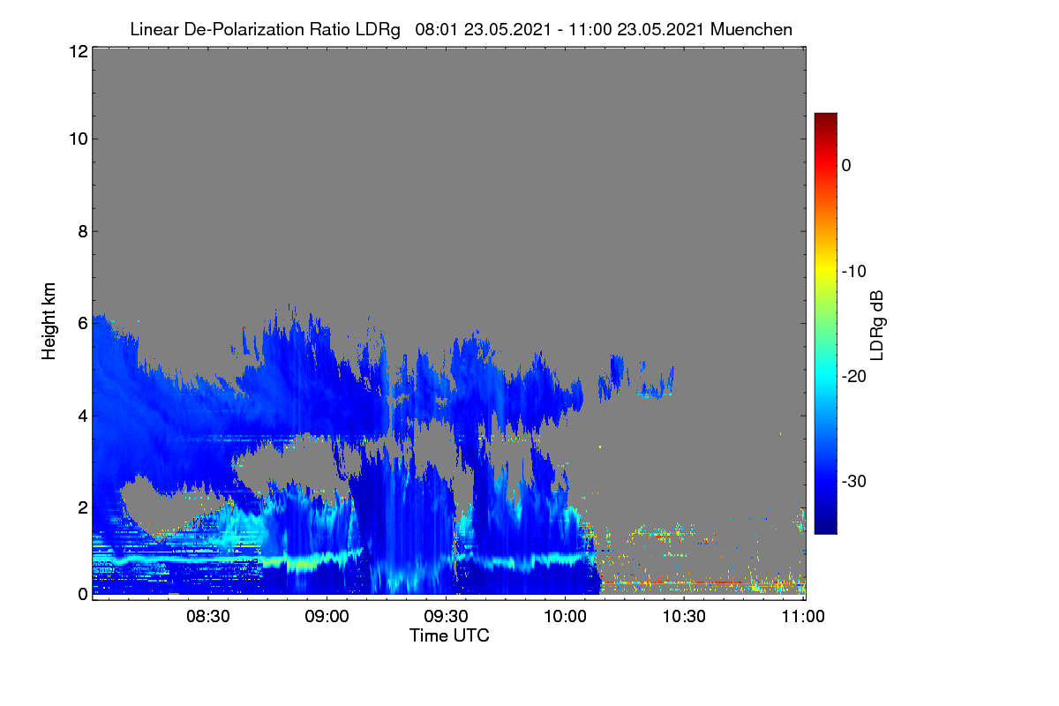Click the -20 dB colorbar label

pyautogui.click(x=854, y=376)
